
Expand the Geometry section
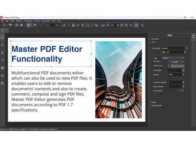point(154,39)
